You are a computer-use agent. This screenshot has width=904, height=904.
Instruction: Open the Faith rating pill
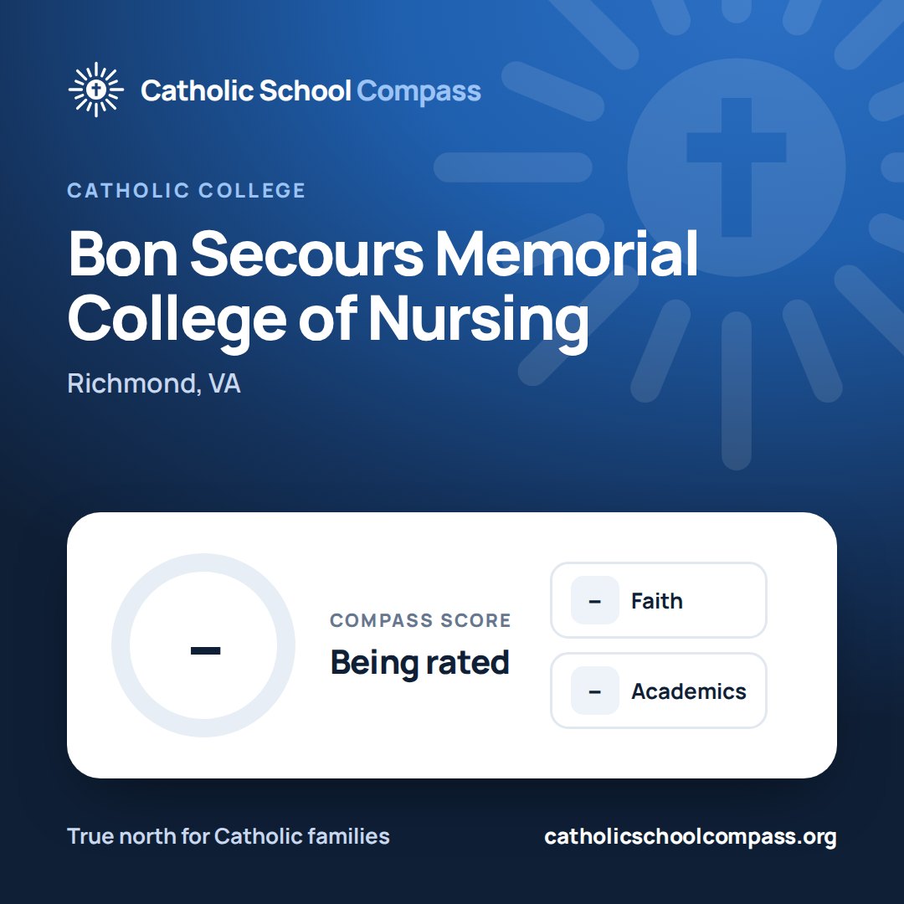pos(659,600)
